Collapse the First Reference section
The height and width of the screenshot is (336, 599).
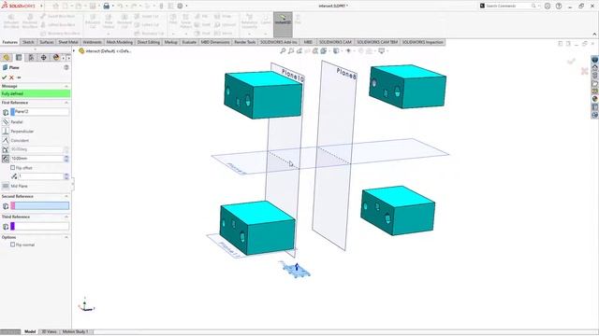tap(66, 103)
